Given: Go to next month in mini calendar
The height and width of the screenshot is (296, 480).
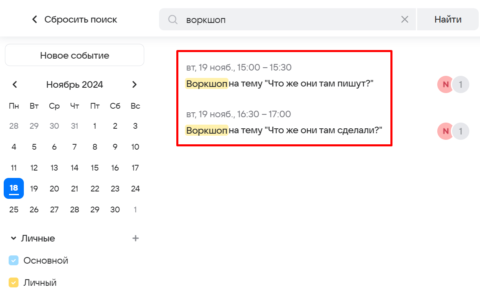Looking at the screenshot, I should (x=134, y=84).
